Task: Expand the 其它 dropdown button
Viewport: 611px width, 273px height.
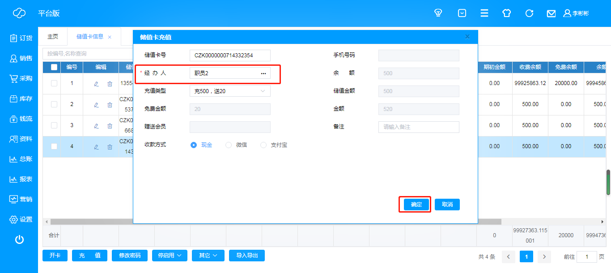Action: click(x=208, y=256)
